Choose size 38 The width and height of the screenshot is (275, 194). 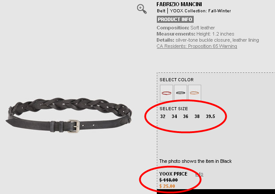(x=197, y=116)
